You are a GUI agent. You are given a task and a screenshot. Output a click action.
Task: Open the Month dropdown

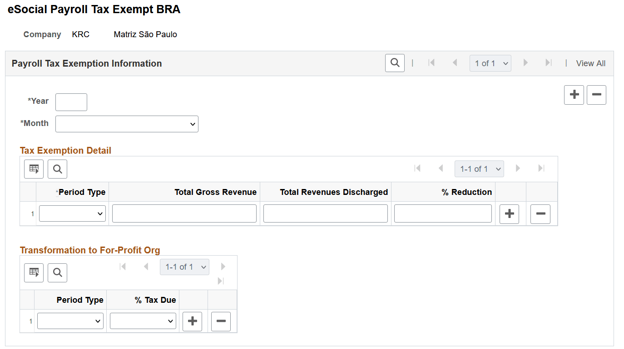tap(127, 124)
